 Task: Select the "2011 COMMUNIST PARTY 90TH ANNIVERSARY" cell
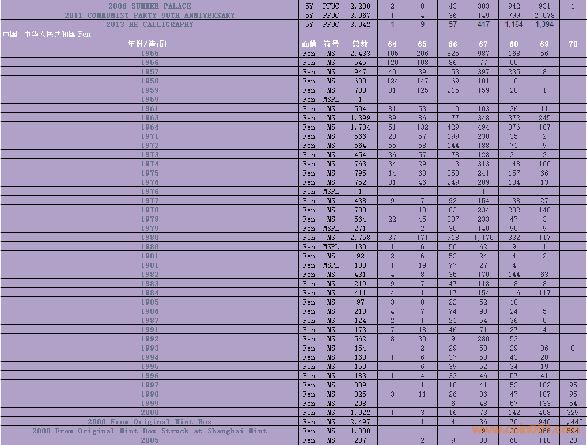pyautogui.click(x=149, y=16)
